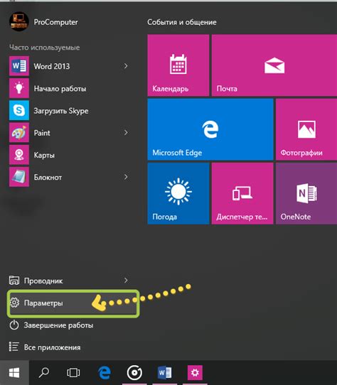The height and width of the screenshot is (385, 337).
Task: Open the Почта mail tile
Action: [x=274, y=65]
